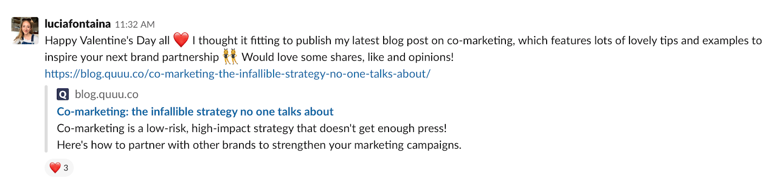Toggle the heart reaction emoji
Image resolution: width=776 pixels, height=184 pixels.
[x=55, y=167]
